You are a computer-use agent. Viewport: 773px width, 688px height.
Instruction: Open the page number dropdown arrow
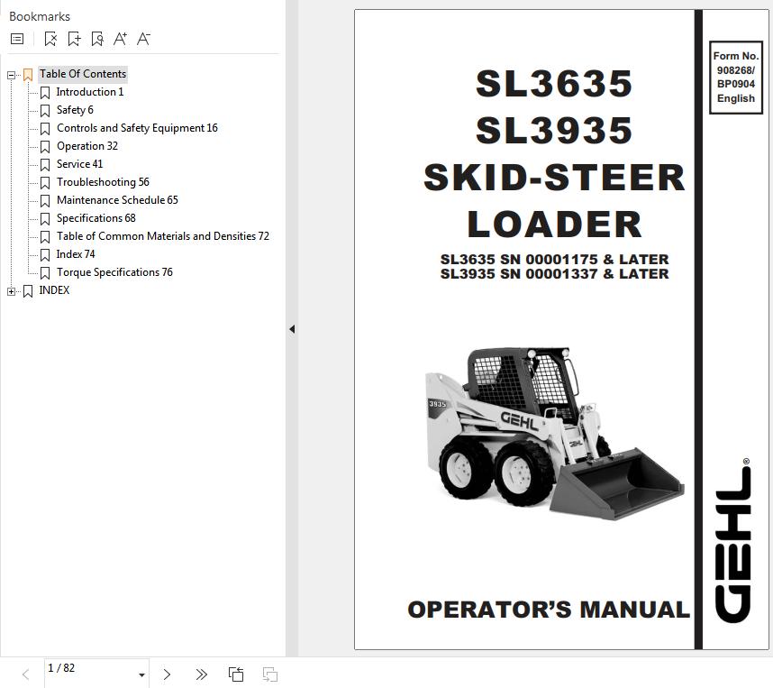pyautogui.click(x=141, y=675)
